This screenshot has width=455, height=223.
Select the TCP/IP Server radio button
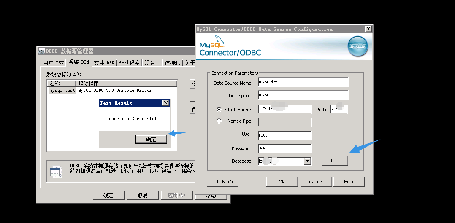pyautogui.click(x=219, y=110)
